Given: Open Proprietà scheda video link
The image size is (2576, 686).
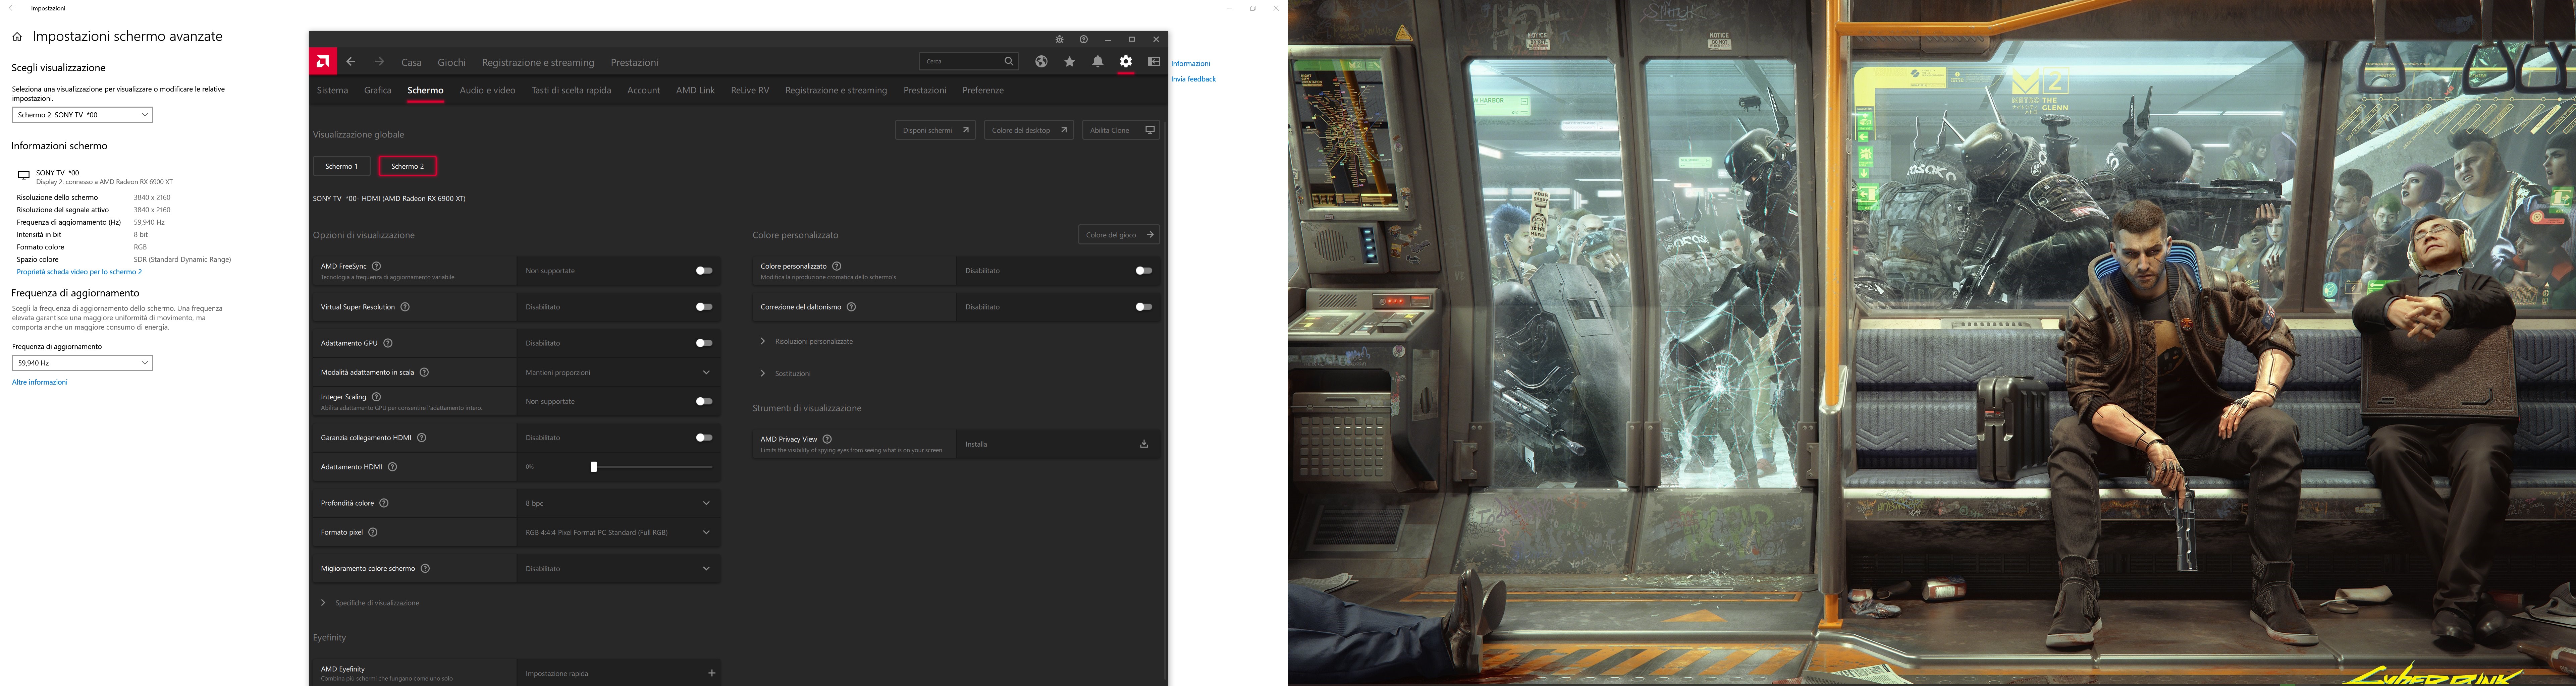Looking at the screenshot, I should (x=79, y=272).
